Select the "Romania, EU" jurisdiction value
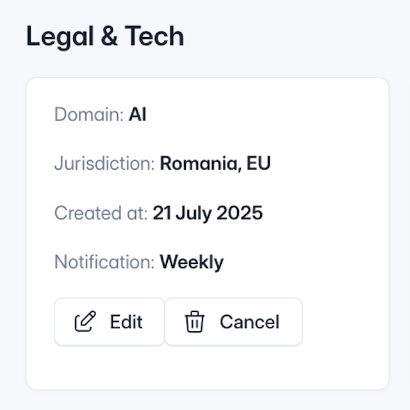The width and height of the screenshot is (410, 410). [215, 163]
